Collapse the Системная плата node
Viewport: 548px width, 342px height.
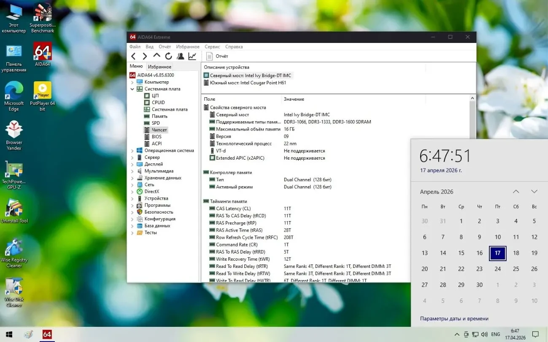pos(132,89)
